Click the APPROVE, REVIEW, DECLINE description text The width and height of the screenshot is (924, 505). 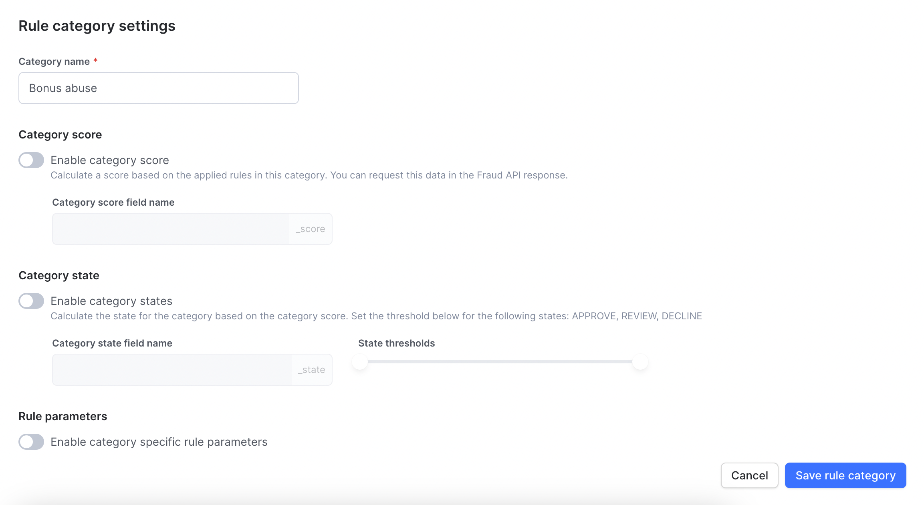(376, 316)
